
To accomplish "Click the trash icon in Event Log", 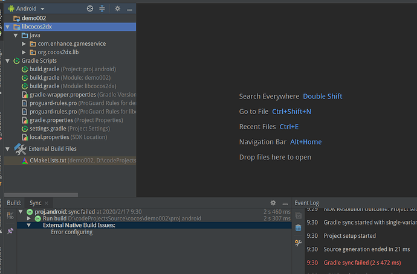I will [x=298, y=228].
